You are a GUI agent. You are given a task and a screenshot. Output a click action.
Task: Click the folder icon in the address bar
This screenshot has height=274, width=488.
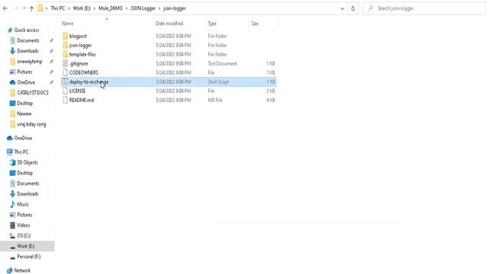(40, 8)
